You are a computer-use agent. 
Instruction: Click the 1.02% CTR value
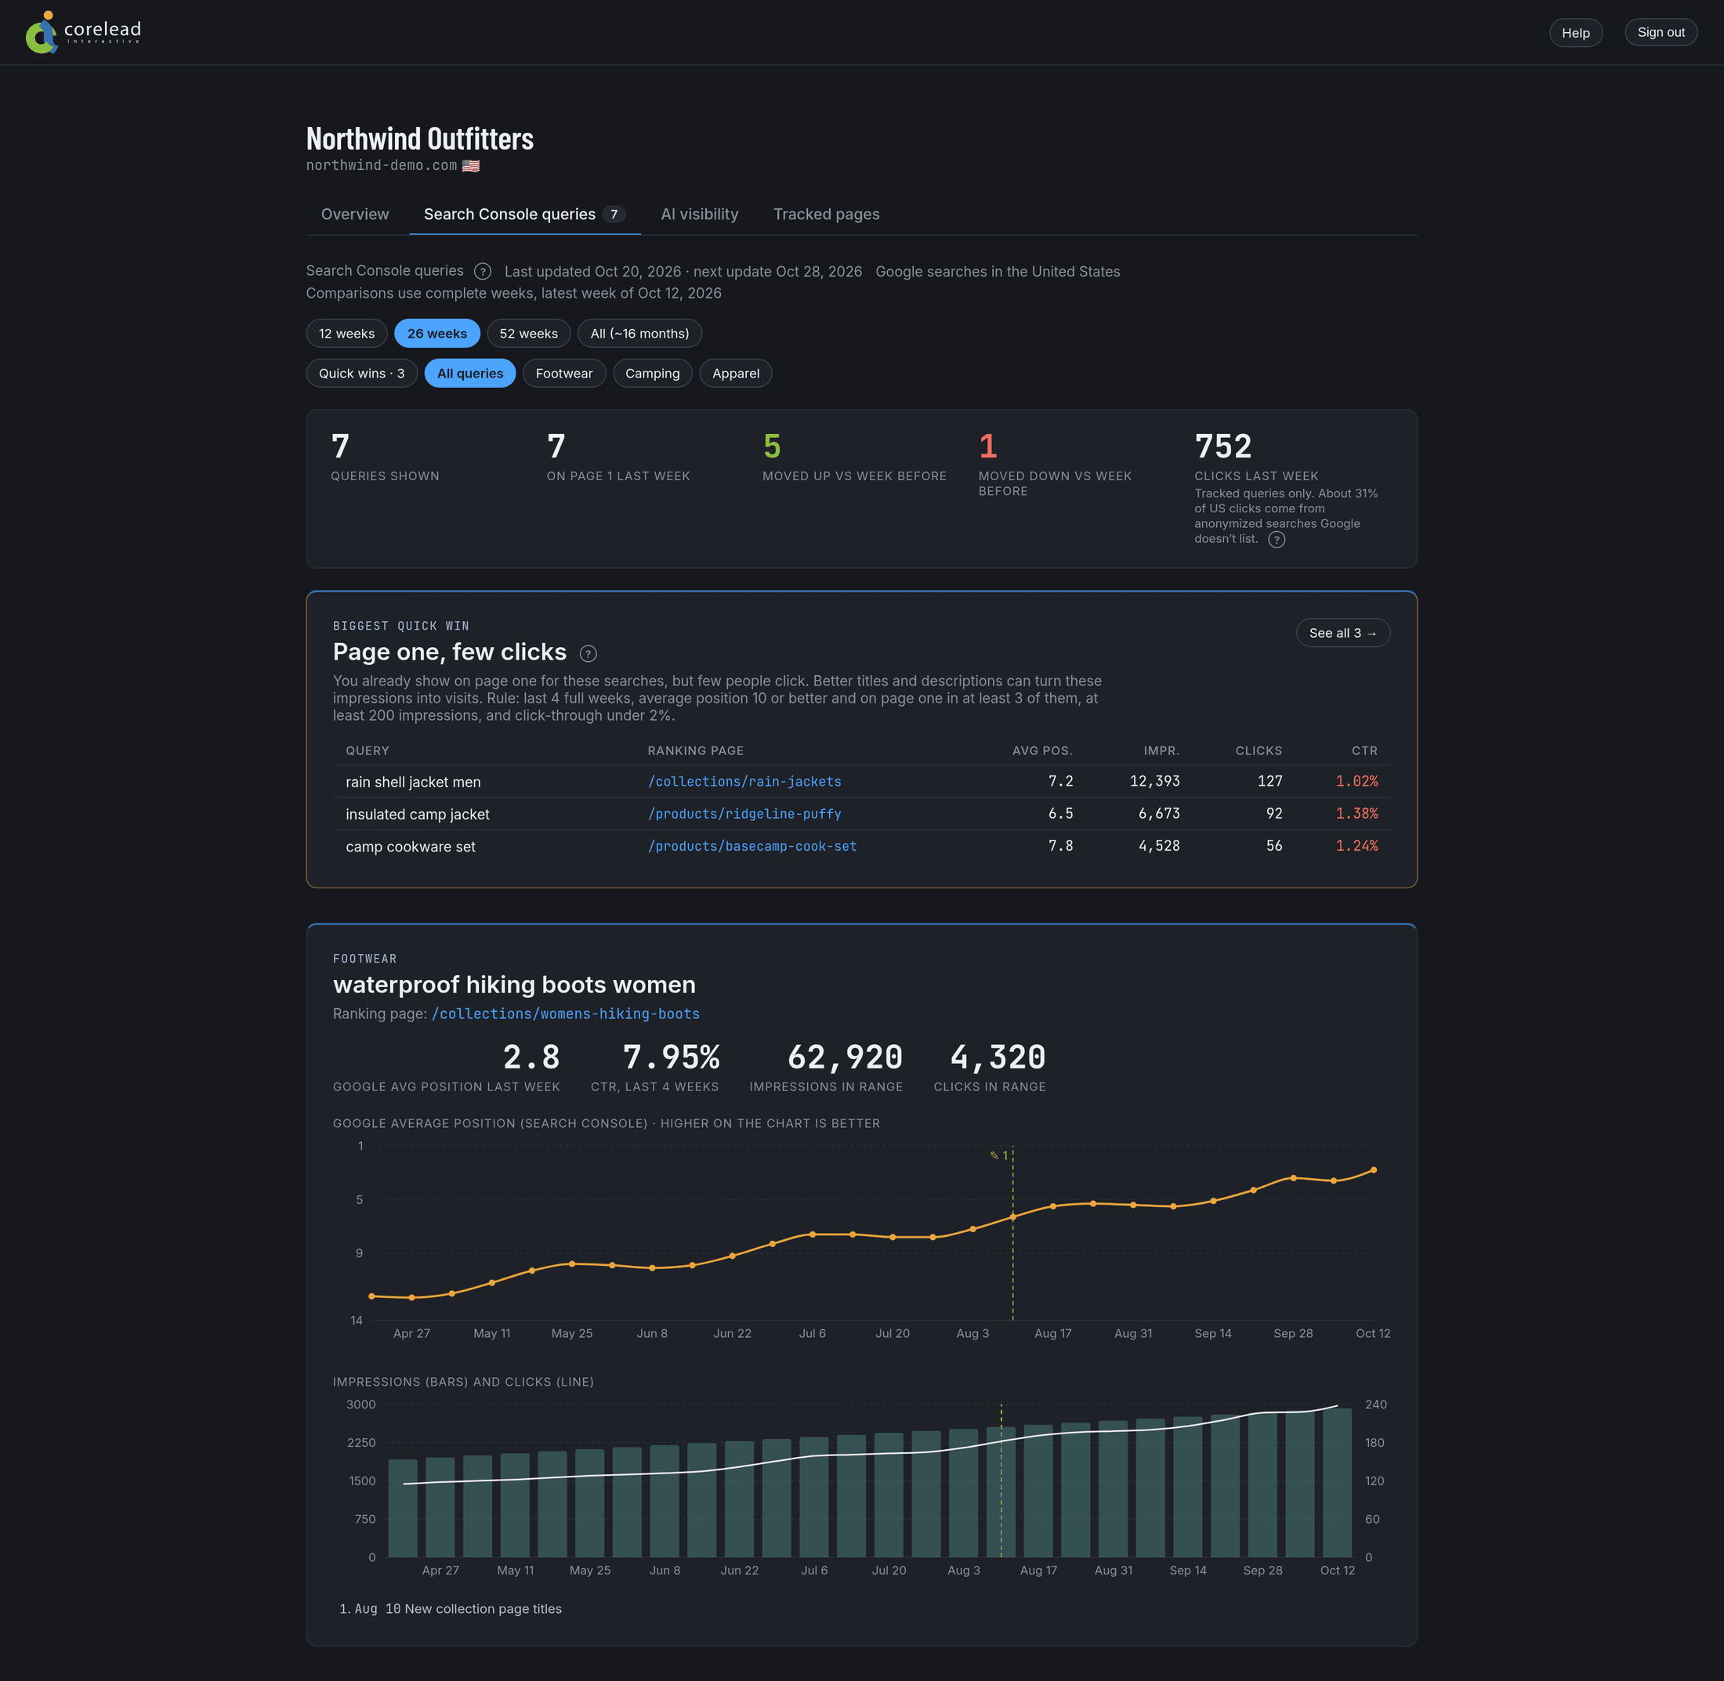(1356, 783)
